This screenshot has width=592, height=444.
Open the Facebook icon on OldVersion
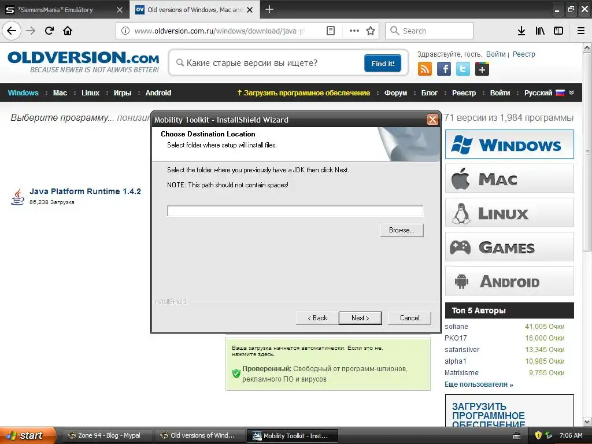click(444, 69)
